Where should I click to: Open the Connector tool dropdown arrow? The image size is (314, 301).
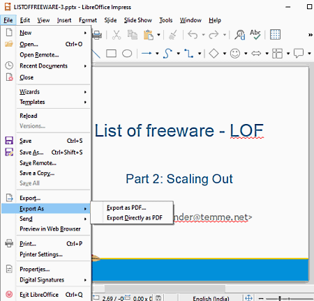point(200,54)
